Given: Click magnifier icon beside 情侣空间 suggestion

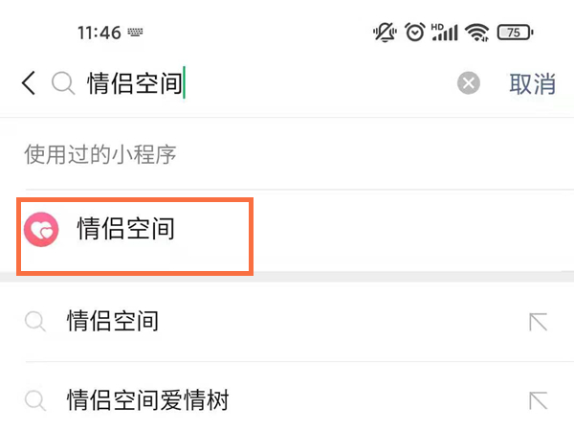Looking at the screenshot, I should (35, 322).
